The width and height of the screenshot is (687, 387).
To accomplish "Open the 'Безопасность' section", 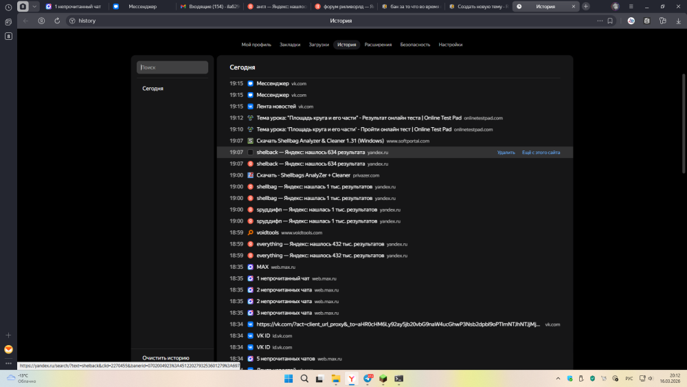I will click(415, 45).
